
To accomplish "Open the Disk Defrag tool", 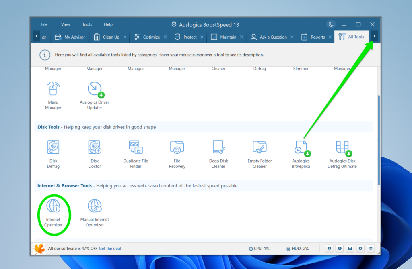I will pyautogui.click(x=53, y=153).
